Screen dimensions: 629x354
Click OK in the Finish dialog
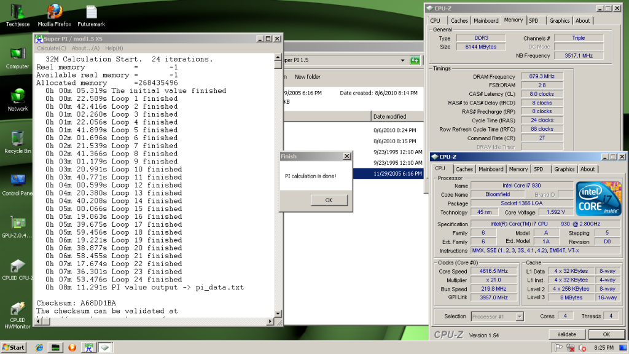[x=329, y=200]
